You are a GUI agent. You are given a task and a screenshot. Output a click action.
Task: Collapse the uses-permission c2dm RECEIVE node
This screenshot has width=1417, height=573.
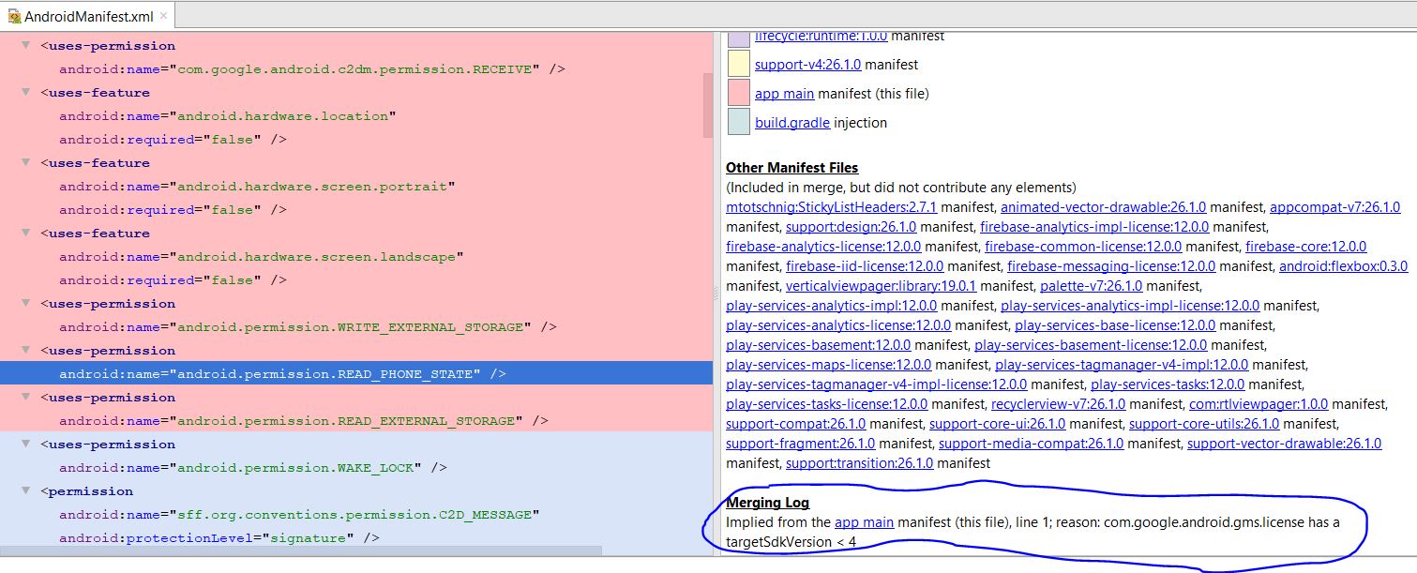click(x=25, y=45)
